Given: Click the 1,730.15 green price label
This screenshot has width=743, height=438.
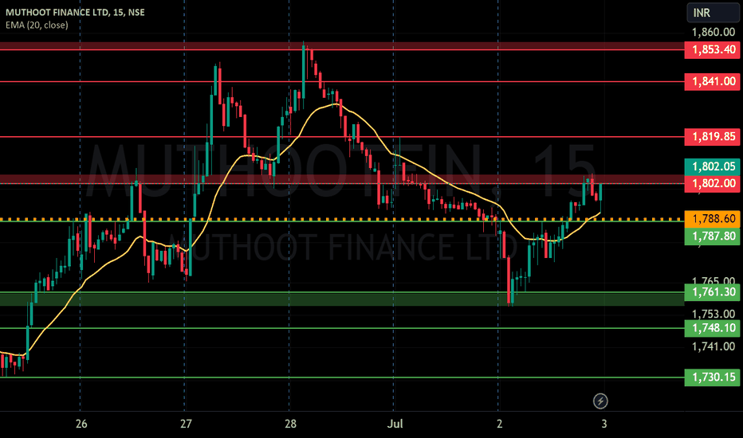Looking at the screenshot, I should 712,377.
